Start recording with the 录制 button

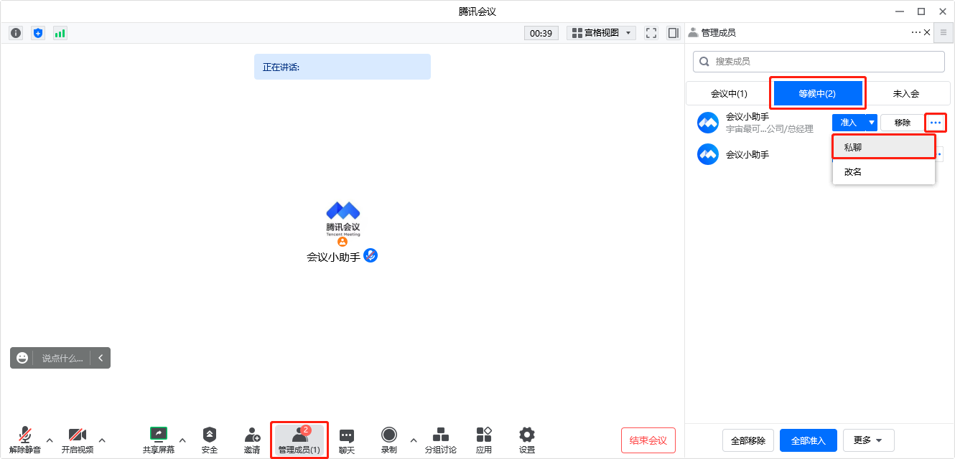coord(389,440)
